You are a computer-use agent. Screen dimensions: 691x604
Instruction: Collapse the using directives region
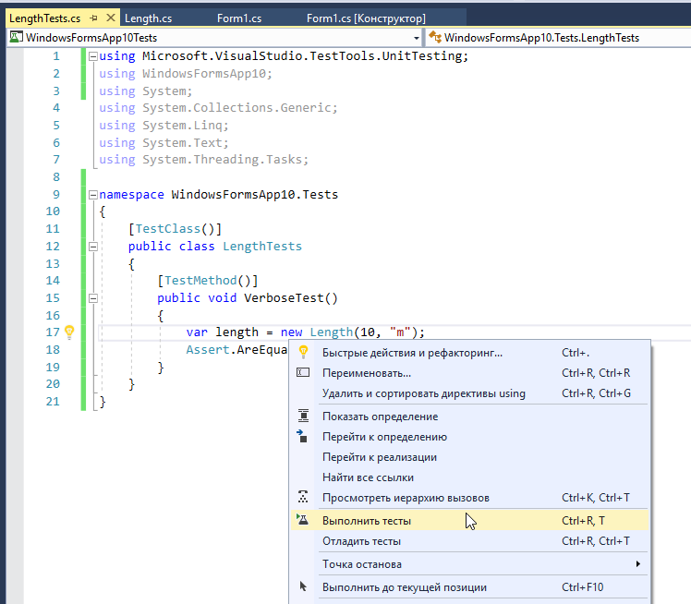[x=91, y=56]
